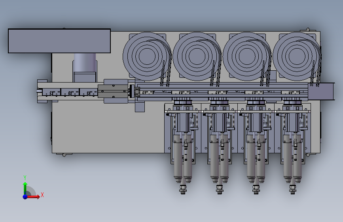Viewport: 343px width, 222px height.
Task: Select the cylindrical motor beneath the hopper box
Action: 85,63
